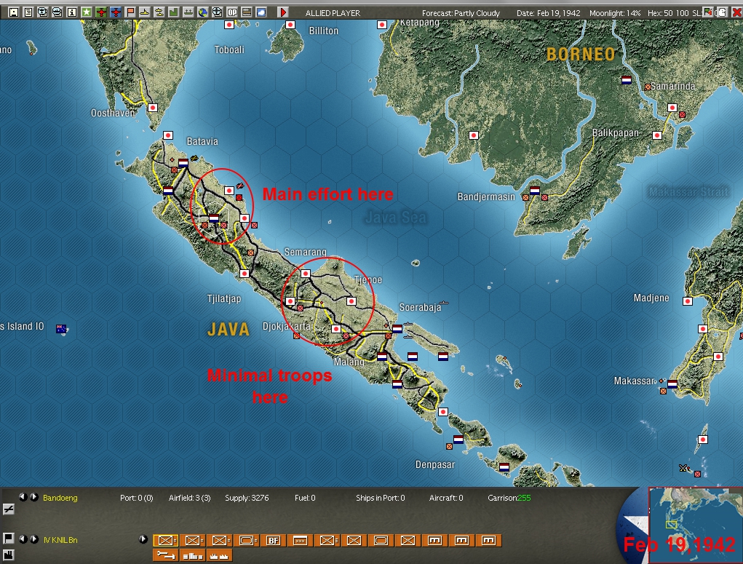
Task: Select the Australian flag base at Christmas Island
Action: pos(61,328)
